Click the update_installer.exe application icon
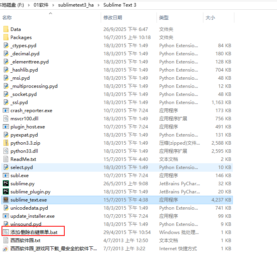The image size is (277, 263). (6, 216)
